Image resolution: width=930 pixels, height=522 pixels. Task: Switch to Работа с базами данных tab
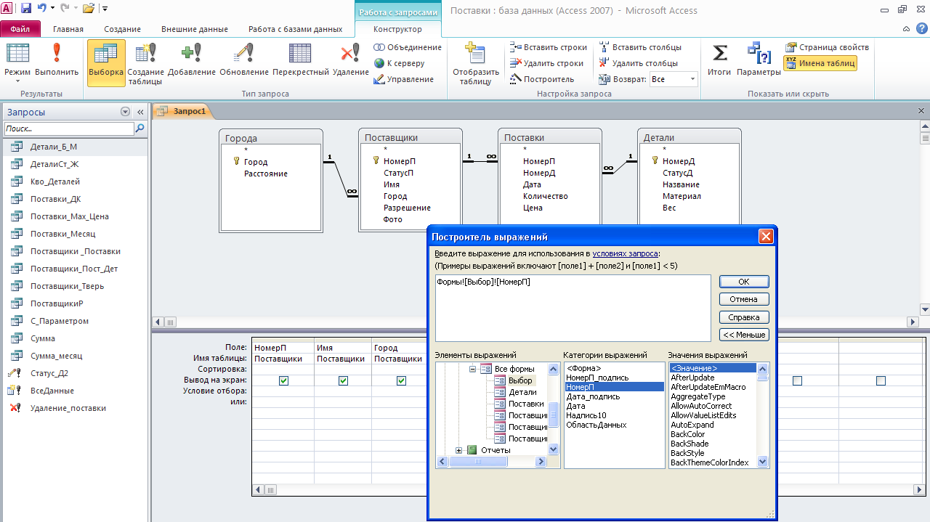[295, 29]
